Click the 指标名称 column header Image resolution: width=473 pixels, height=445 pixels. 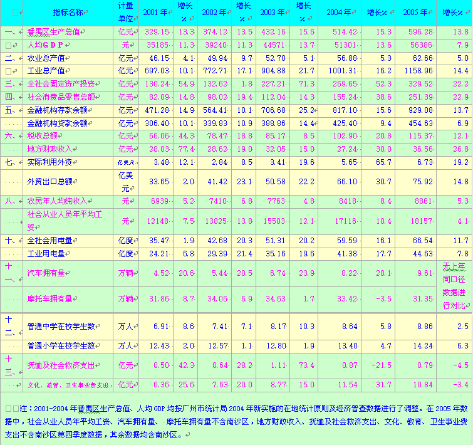click(x=70, y=13)
